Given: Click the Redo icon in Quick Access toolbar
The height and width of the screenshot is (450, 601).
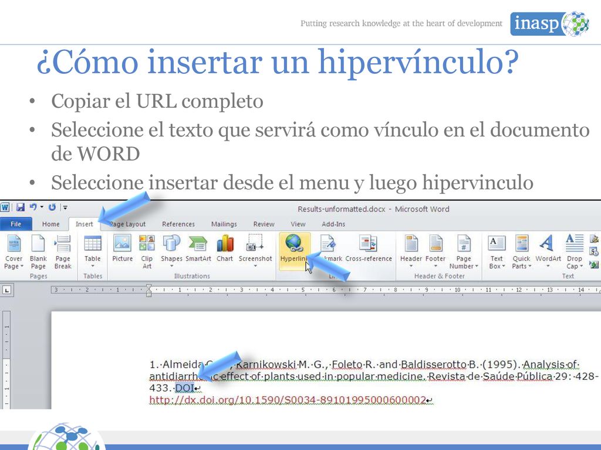Looking at the screenshot, I should point(52,207).
